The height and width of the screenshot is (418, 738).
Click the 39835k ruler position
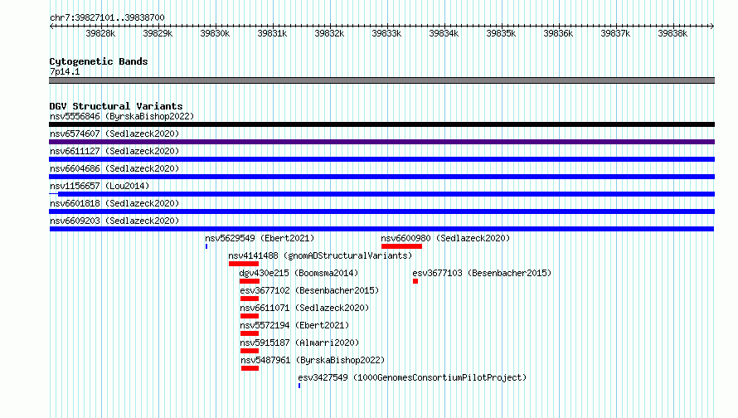501,33
